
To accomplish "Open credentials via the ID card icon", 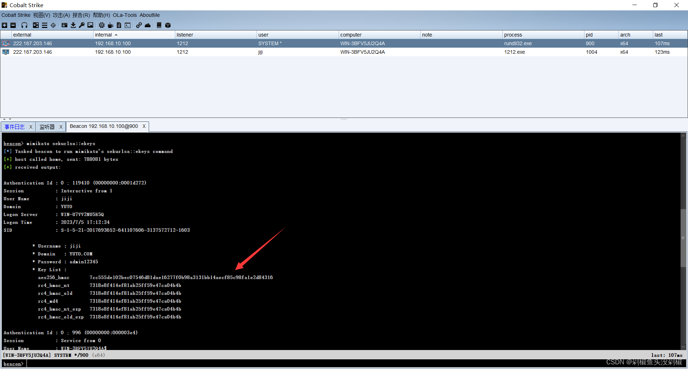I will click(x=64, y=25).
